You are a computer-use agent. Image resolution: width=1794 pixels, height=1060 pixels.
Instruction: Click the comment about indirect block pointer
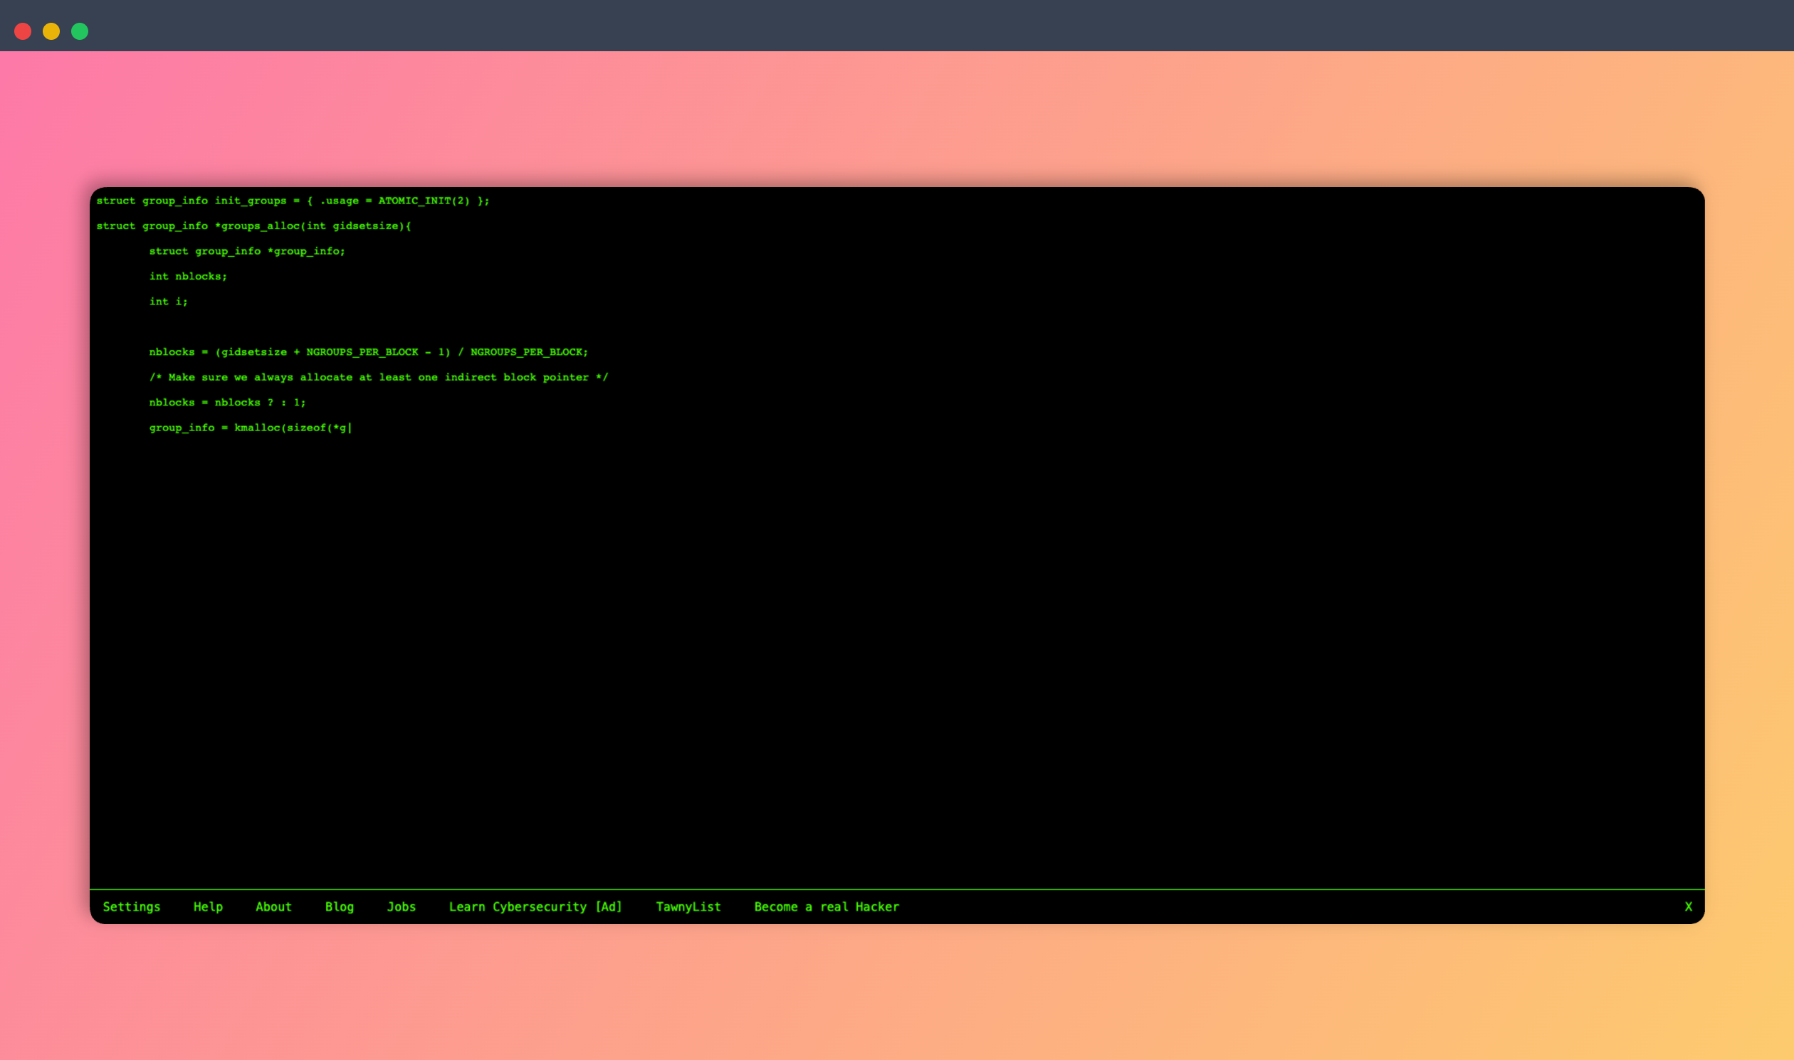coord(378,377)
